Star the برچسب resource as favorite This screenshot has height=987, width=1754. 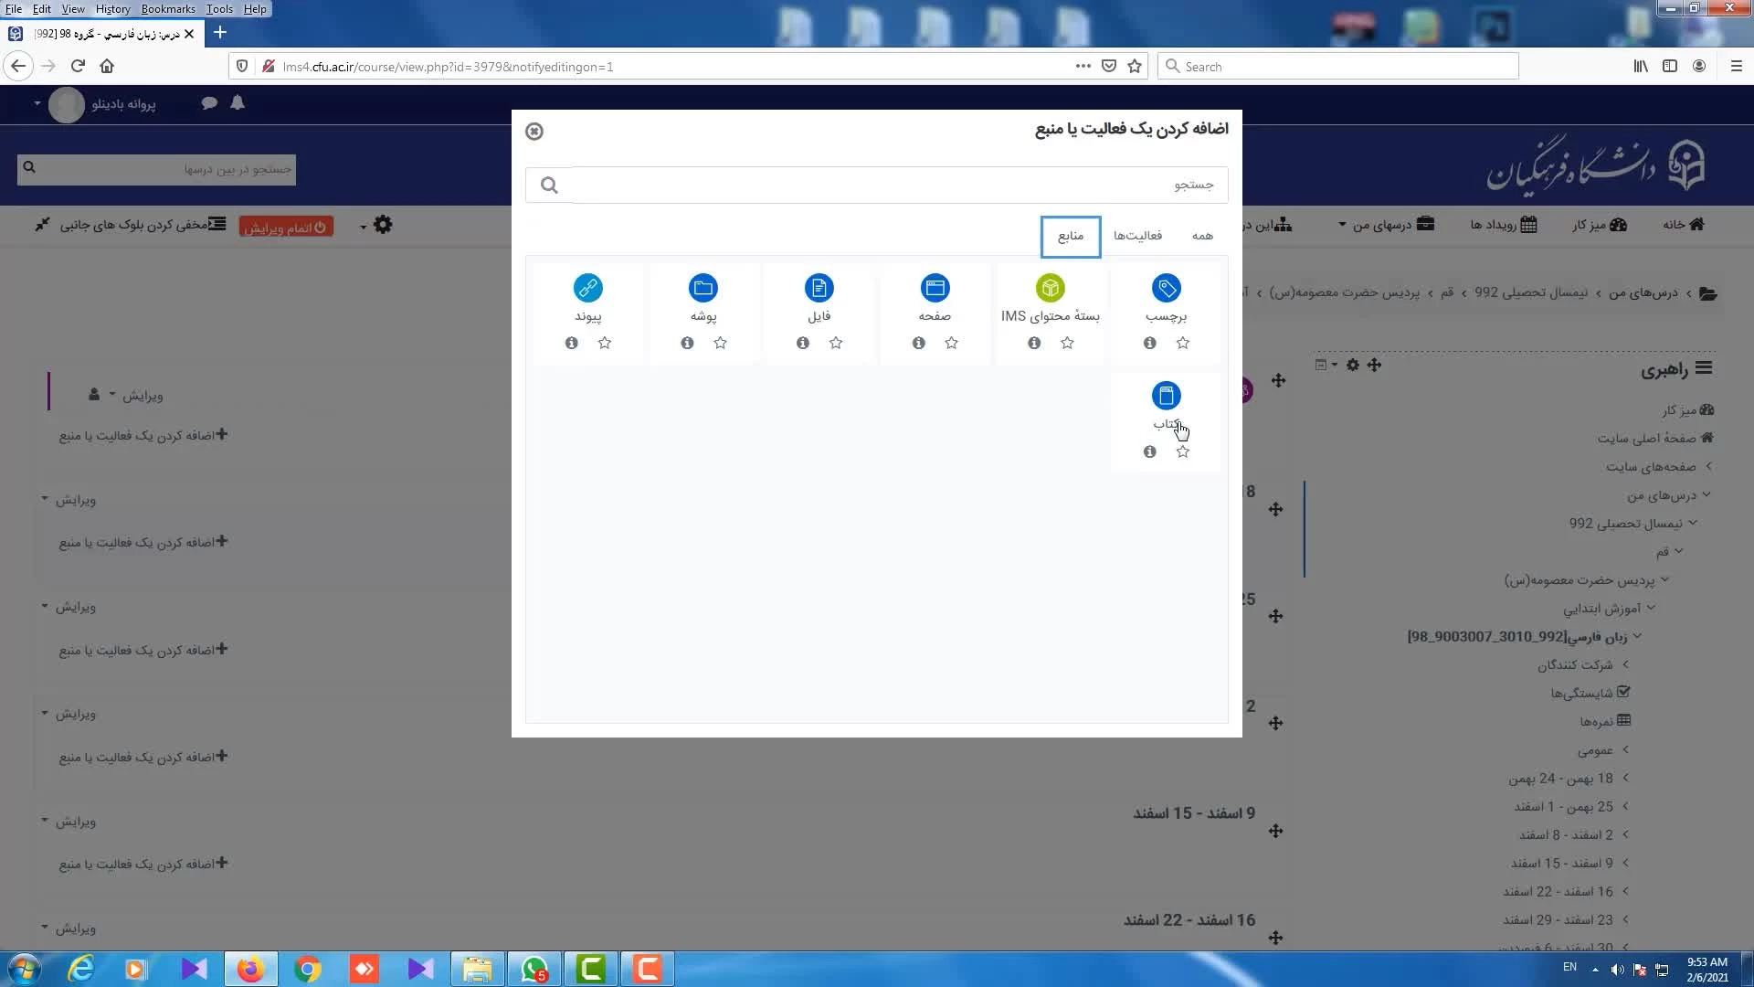point(1183,344)
